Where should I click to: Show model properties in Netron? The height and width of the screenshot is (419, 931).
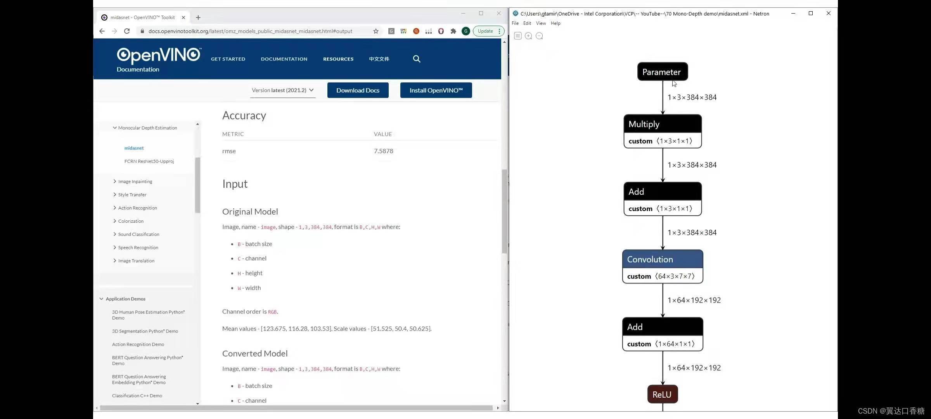517,36
